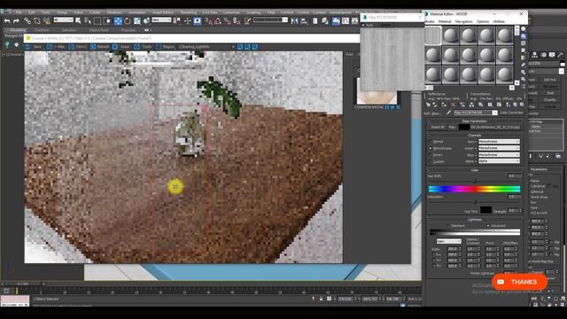
Task: Select the wood material sample slot
Action: pos(433,35)
